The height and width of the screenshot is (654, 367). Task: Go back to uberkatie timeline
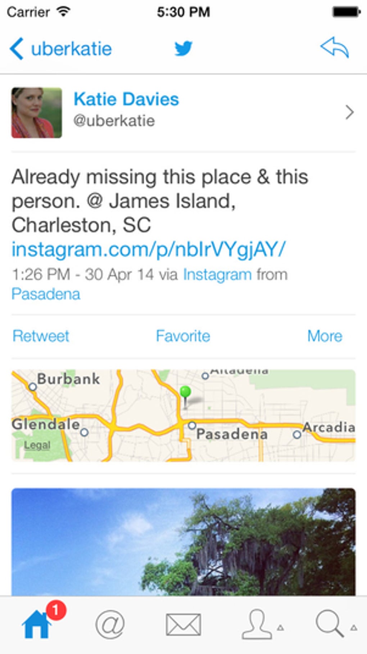[x=61, y=49]
